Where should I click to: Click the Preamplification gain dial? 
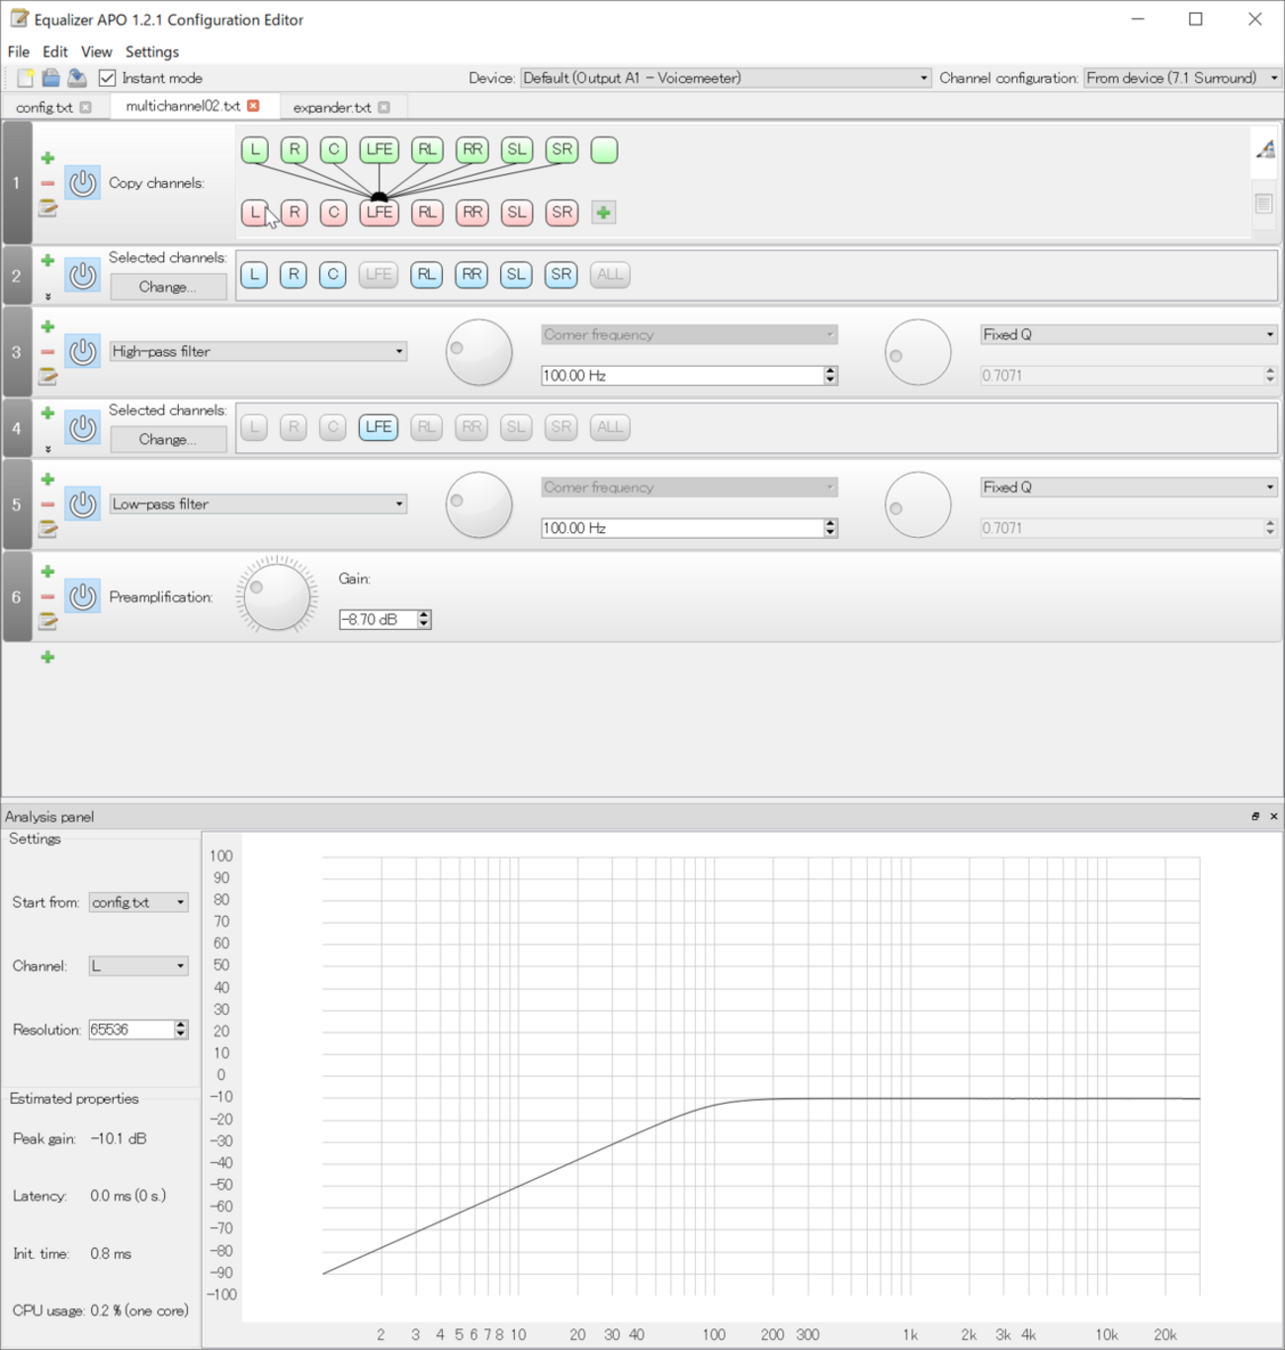coord(277,595)
